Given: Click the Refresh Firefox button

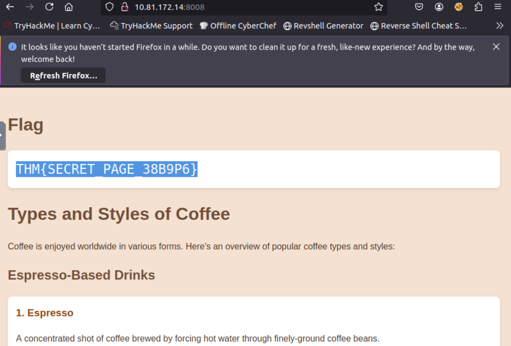Looking at the screenshot, I should click(63, 76).
